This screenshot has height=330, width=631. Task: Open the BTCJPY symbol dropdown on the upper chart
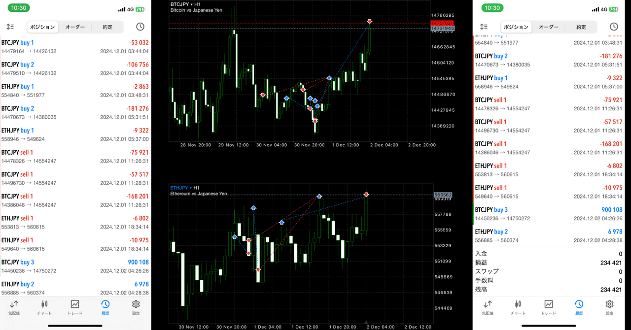coord(181,3)
